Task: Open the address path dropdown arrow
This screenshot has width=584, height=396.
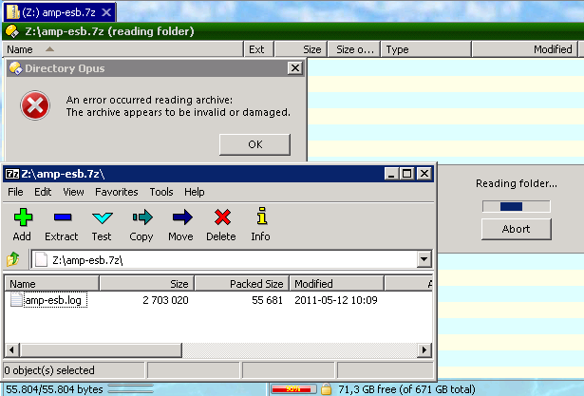Action: tap(424, 259)
